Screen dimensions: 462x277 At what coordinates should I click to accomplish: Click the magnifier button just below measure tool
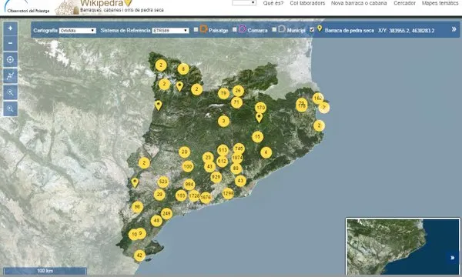tap(10, 92)
